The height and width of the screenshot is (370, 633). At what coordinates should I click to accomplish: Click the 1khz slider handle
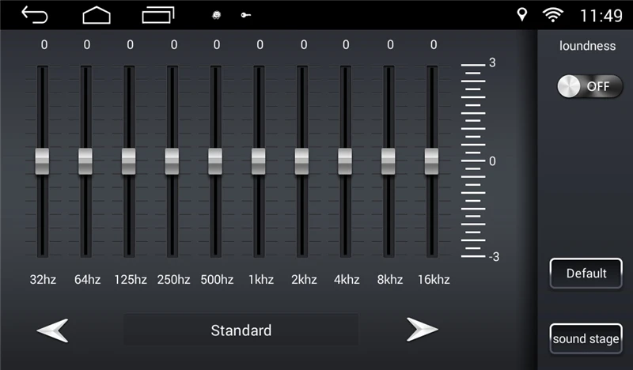tap(259, 161)
